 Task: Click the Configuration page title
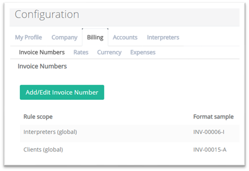(47, 15)
